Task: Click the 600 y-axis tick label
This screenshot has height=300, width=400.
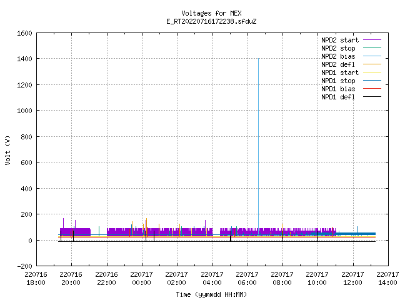Action: point(26,162)
